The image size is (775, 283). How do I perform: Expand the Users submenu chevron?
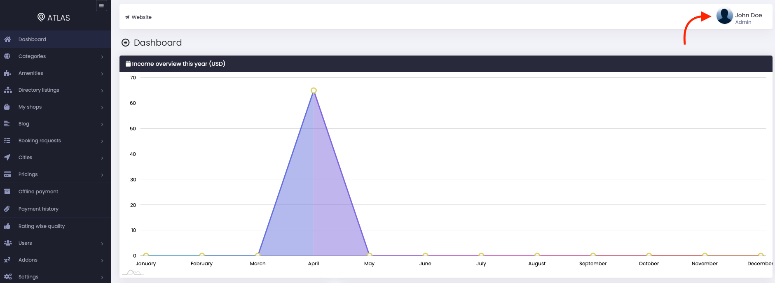102,244
